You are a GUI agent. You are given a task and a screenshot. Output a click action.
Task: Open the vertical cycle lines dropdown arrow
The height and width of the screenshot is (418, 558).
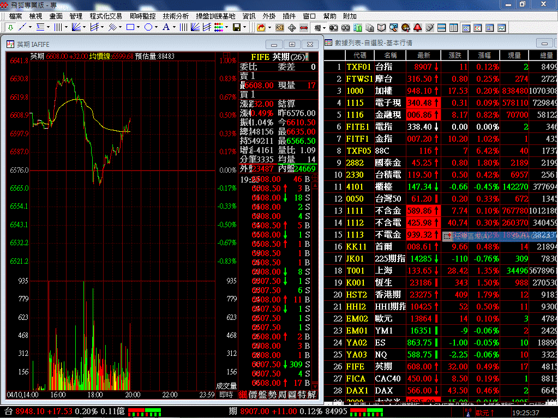point(66,27)
